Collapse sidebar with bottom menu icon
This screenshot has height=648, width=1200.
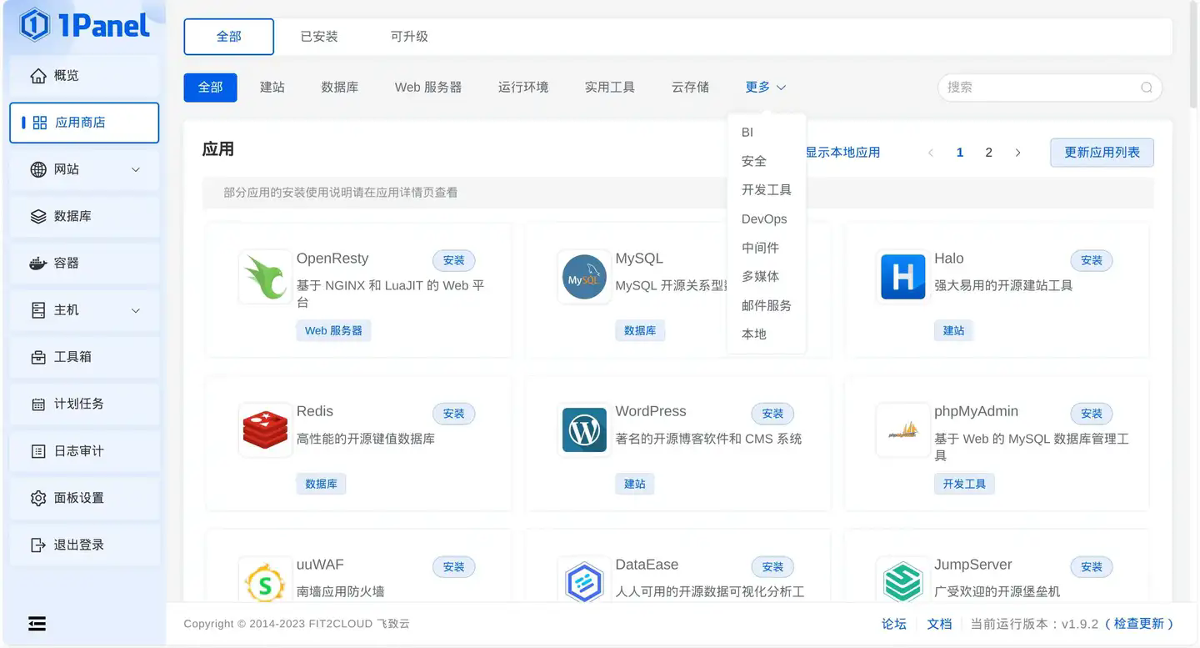tap(37, 624)
